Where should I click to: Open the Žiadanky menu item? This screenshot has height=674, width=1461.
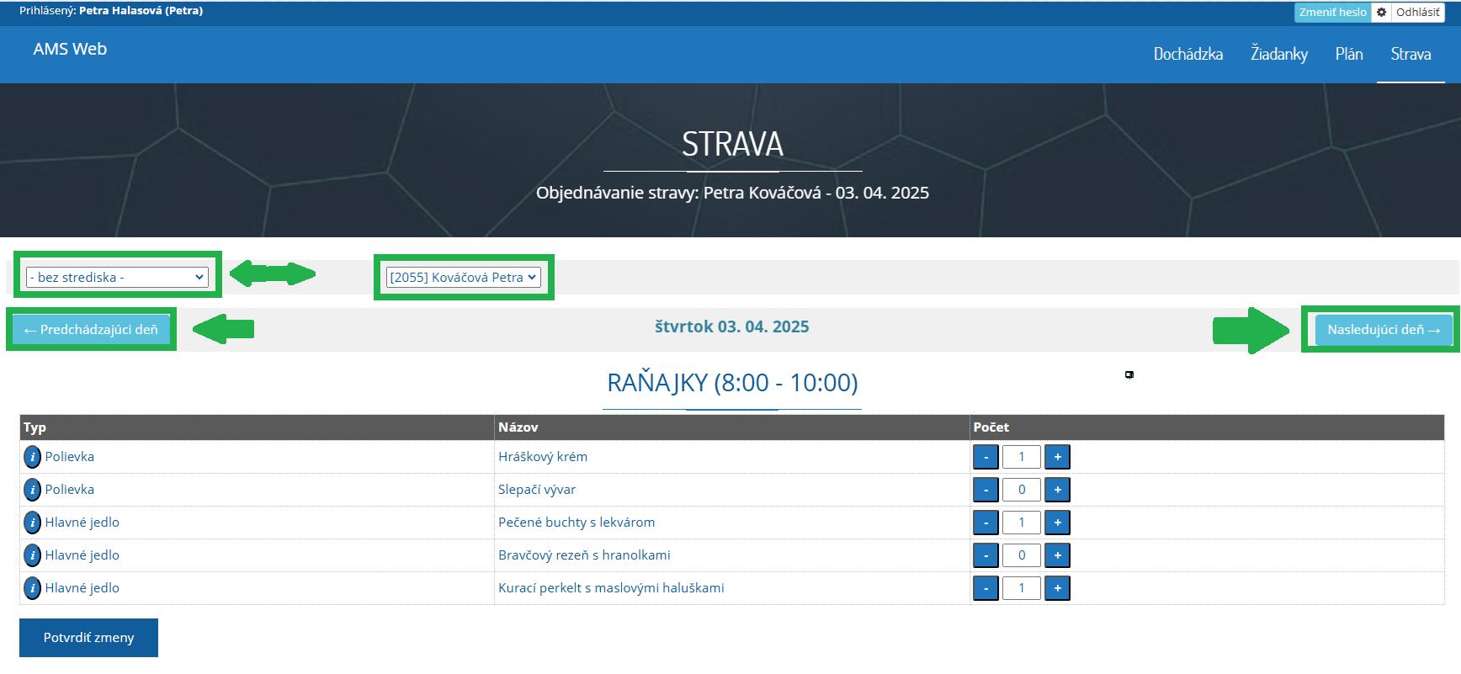point(1278,54)
